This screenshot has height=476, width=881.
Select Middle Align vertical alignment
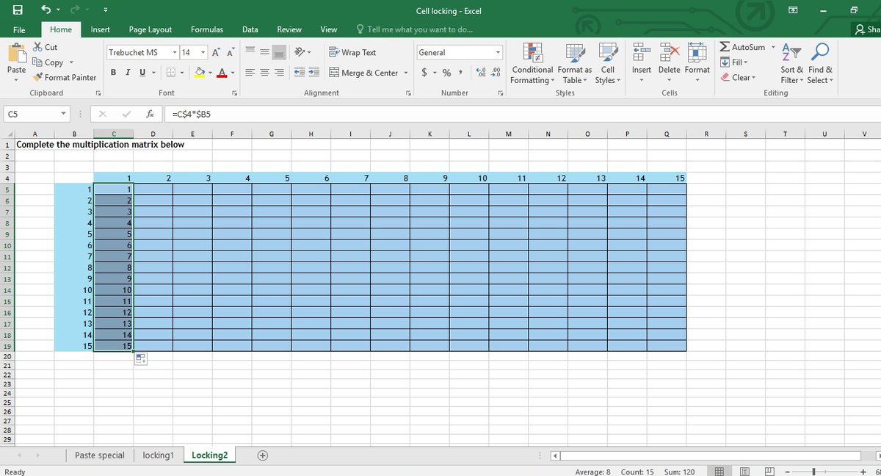(x=264, y=52)
